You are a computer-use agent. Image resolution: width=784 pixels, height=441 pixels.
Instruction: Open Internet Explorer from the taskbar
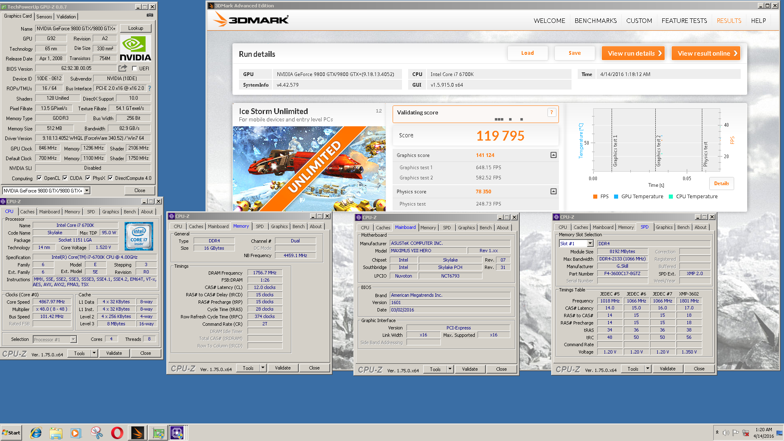[36, 433]
